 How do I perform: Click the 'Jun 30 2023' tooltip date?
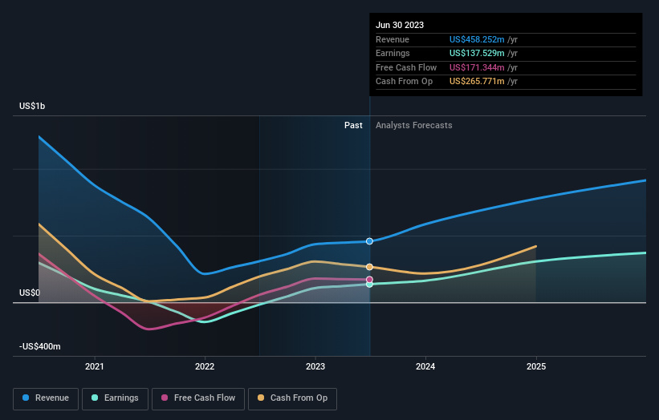(400, 25)
